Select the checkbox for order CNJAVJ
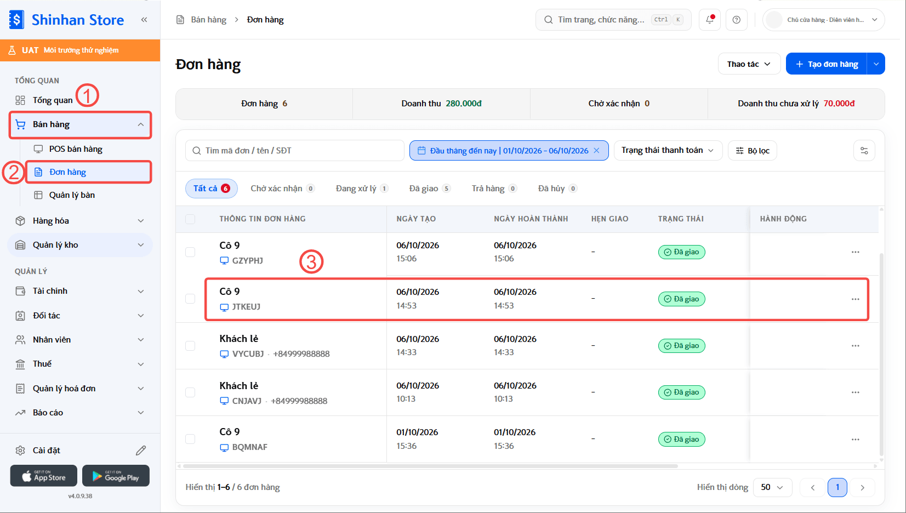Viewport: 906px width, 513px height. pos(190,392)
